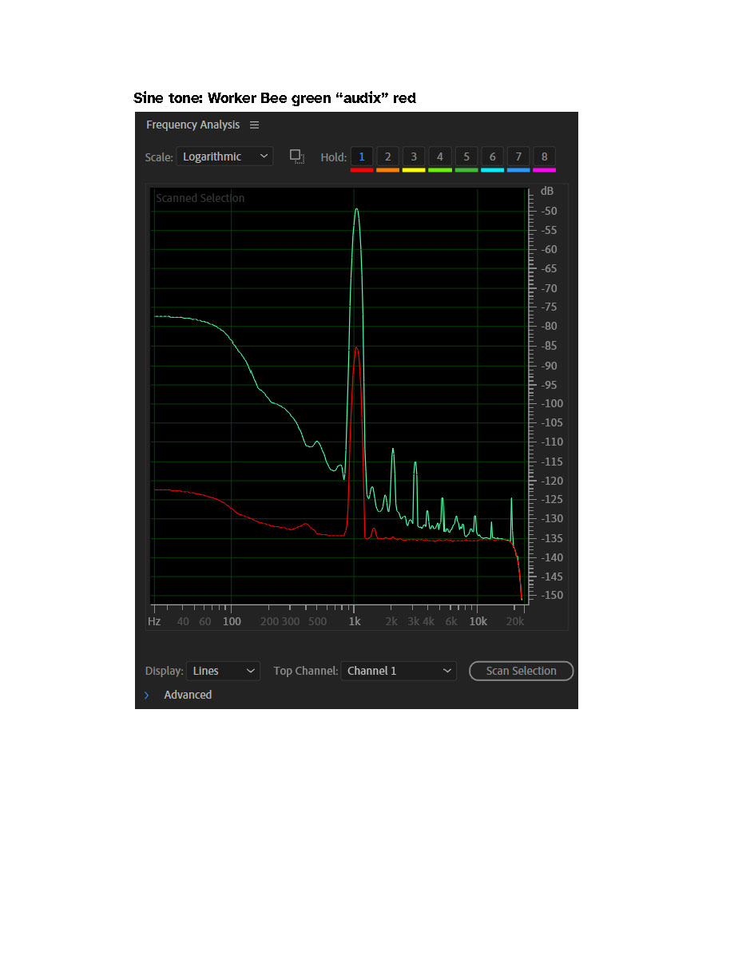The height and width of the screenshot is (975, 754).
Task: Click the linked-view icon beside Scale dropdown
Action: 297,157
